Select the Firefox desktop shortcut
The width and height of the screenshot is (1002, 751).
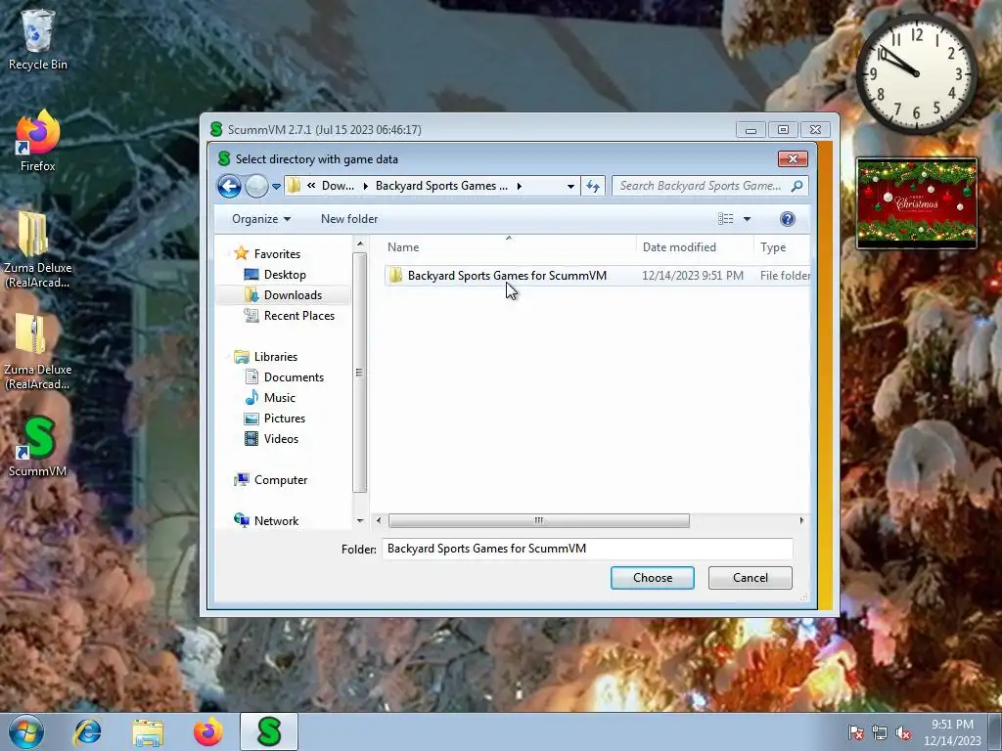tap(38, 141)
